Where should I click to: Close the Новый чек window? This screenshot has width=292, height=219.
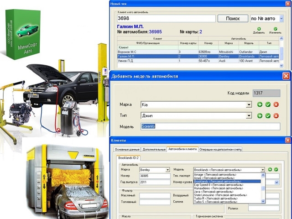(288, 4)
